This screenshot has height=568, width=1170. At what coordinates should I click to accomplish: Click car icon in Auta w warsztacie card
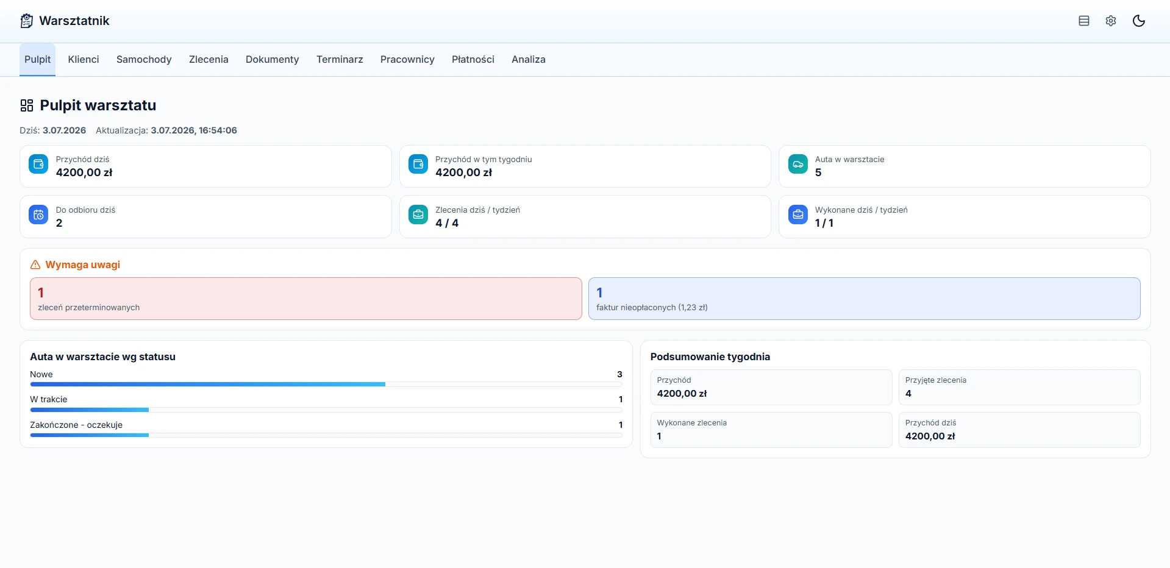tap(797, 164)
